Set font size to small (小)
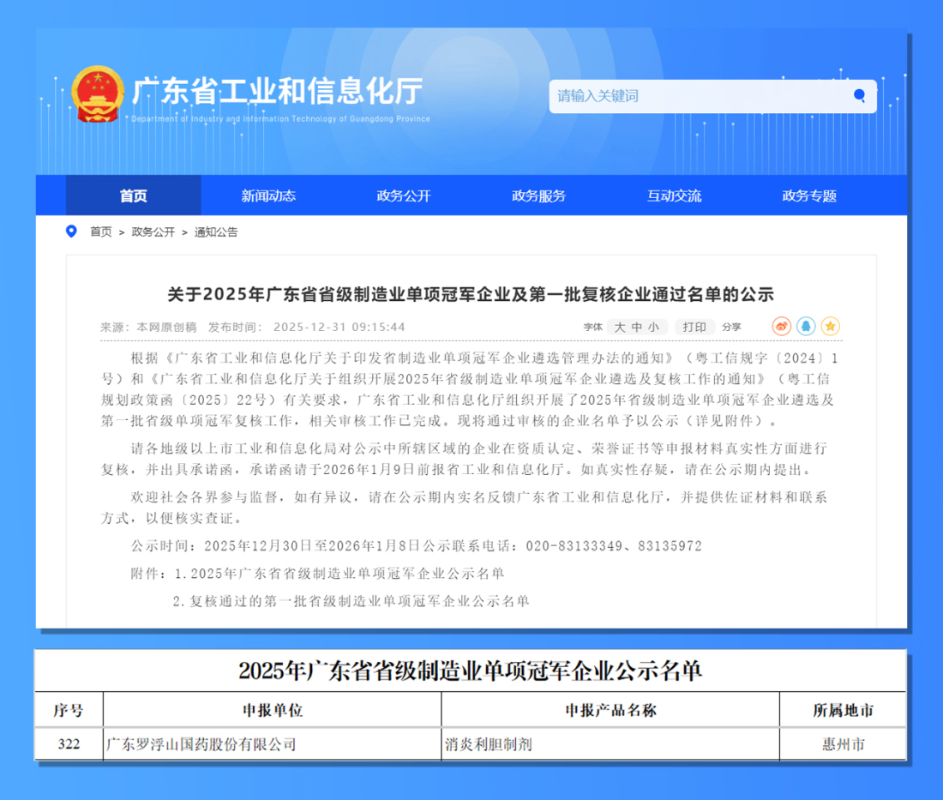Screen dimensions: 943x800 653,327
